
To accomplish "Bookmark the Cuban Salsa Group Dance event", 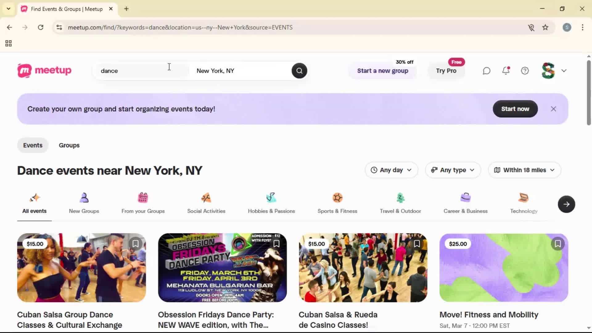I will click(135, 244).
